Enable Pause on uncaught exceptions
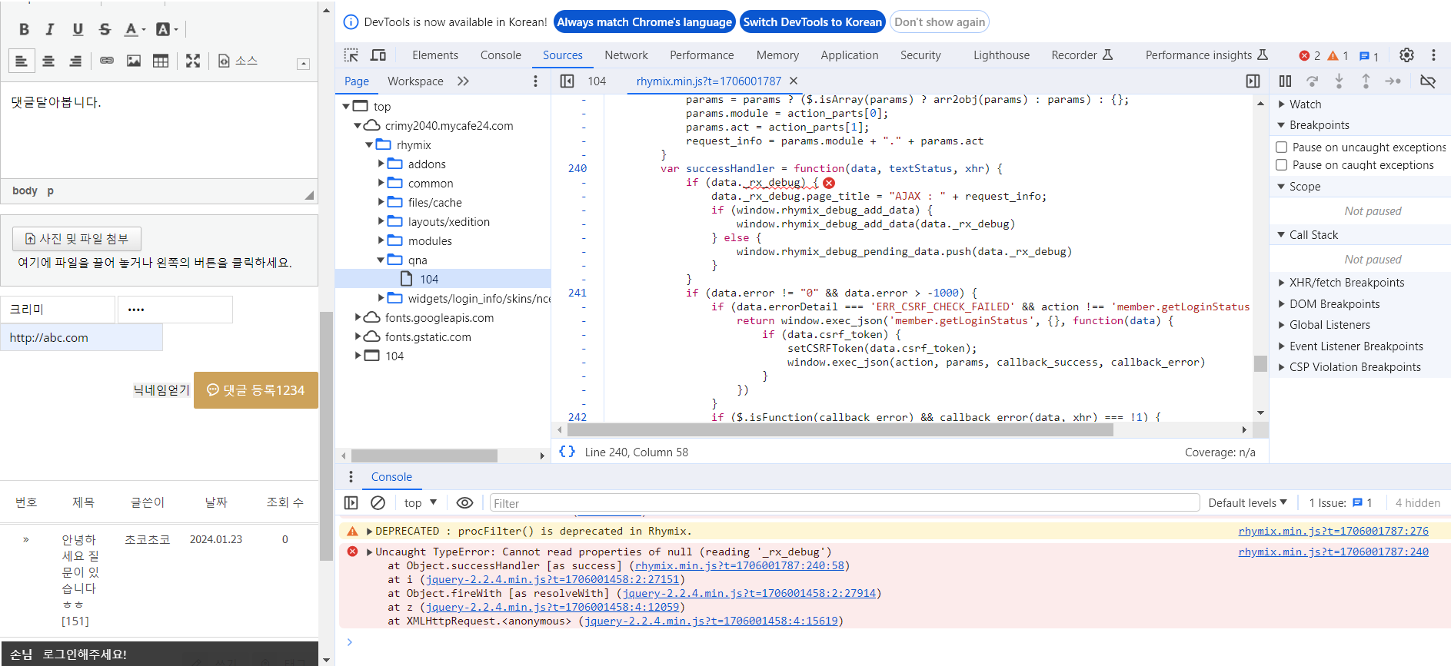This screenshot has height=666, width=1451. click(x=1281, y=147)
